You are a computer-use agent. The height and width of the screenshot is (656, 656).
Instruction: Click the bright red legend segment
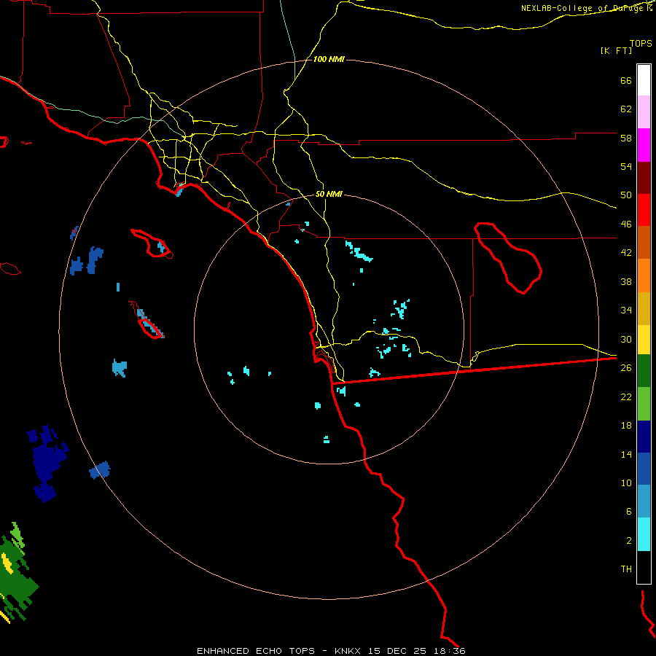tap(644, 210)
